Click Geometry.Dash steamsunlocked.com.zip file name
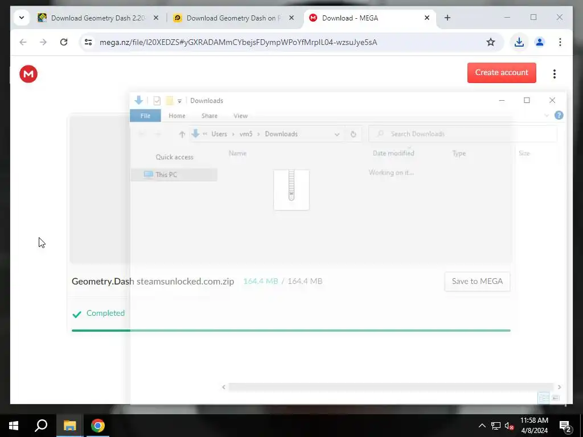Image resolution: width=583 pixels, height=437 pixels. (153, 281)
